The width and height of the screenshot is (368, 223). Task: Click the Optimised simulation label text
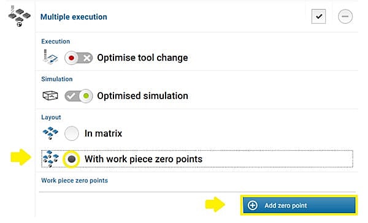click(142, 96)
